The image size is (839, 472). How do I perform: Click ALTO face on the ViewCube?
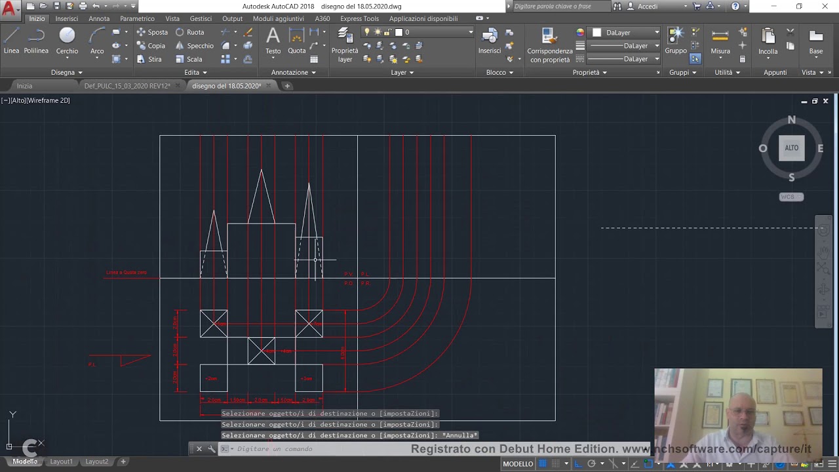[x=792, y=148]
